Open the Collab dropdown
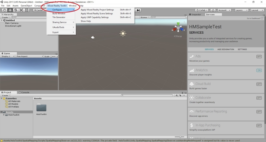The image size is (266, 142). pos(202,10)
